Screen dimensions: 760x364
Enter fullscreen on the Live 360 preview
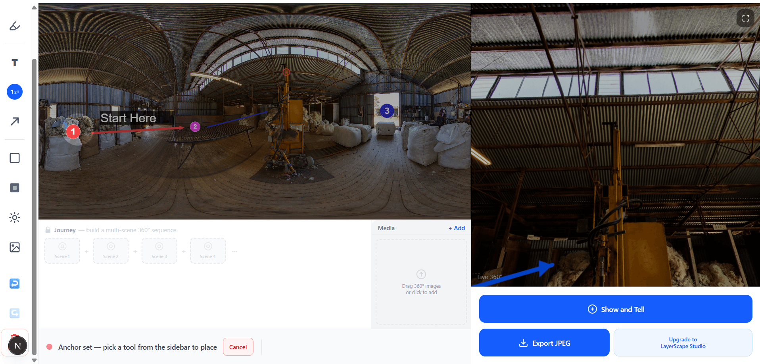click(745, 18)
